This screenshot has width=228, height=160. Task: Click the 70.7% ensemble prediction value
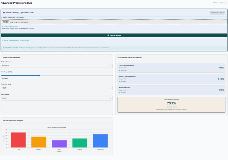coord(171,103)
